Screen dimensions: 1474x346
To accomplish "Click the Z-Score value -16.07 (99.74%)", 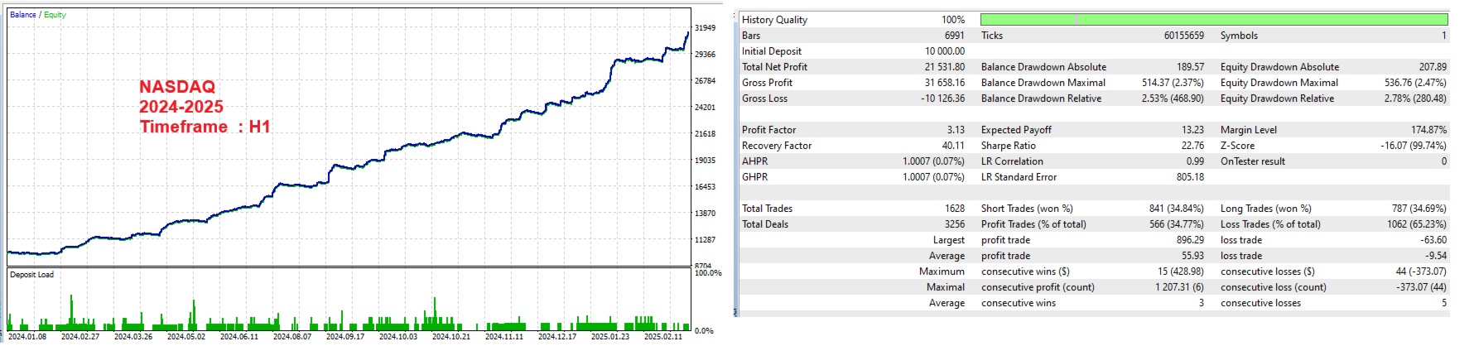I will pyautogui.click(x=1414, y=146).
